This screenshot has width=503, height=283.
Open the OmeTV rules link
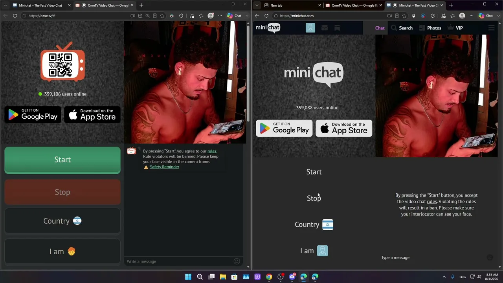point(212,151)
